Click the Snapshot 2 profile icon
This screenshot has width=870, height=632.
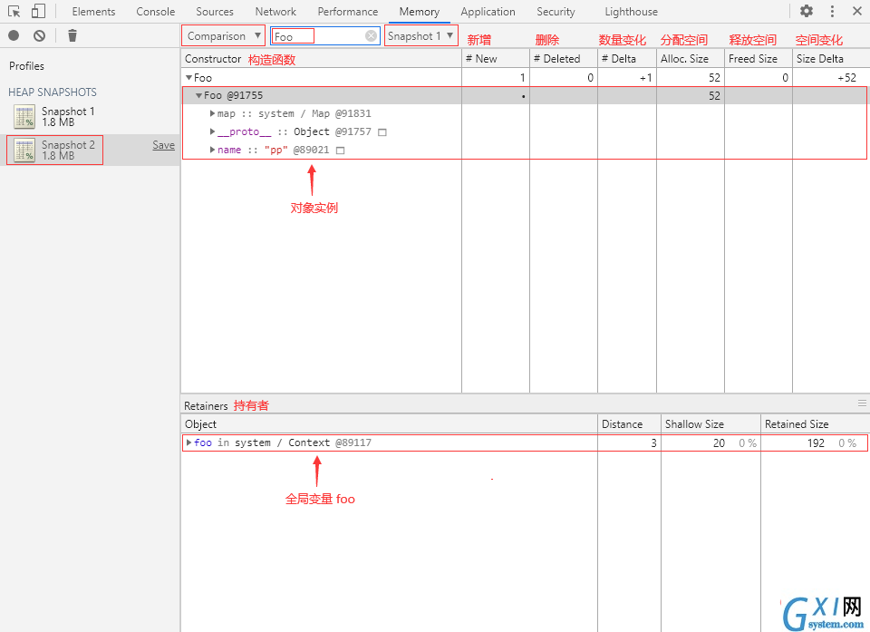tap(24, 150)
